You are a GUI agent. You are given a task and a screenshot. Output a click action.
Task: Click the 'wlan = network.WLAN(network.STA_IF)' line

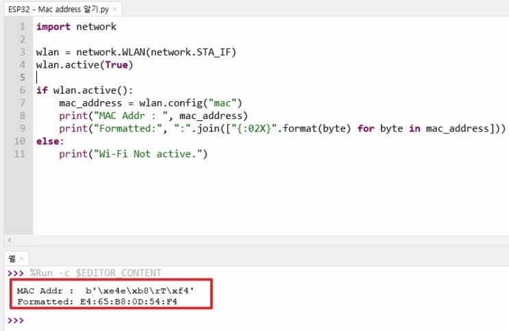coord(136,52)
